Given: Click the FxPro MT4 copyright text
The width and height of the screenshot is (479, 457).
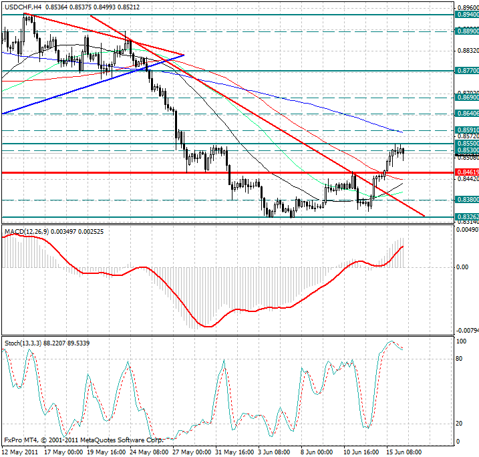Looking at the screenshot, I should coord(84,440).
